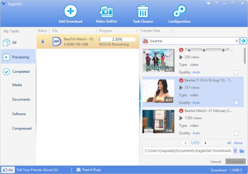The height and width of the screenshot is (174, 248).
Task: Open the 3:46 video thumbnail
Action: 158,121
